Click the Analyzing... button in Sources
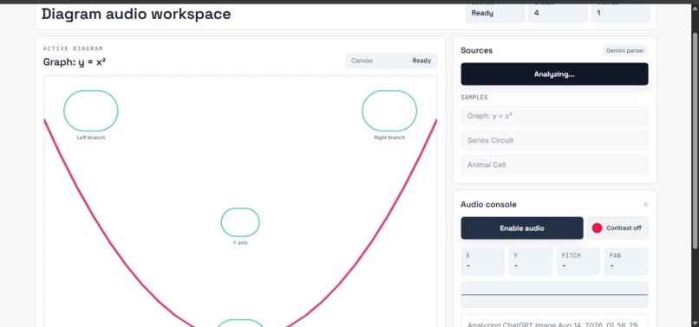 coord(554,74)
